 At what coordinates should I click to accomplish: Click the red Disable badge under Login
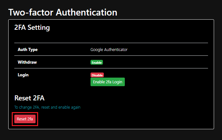click(x=97, y=75)
